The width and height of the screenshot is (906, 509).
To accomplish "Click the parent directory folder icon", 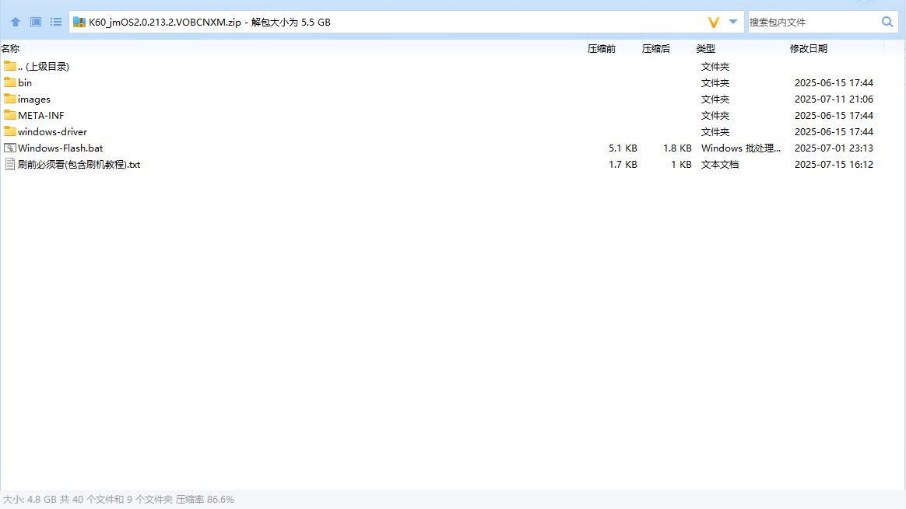I will pyautogui.click(x=10, y=66).
